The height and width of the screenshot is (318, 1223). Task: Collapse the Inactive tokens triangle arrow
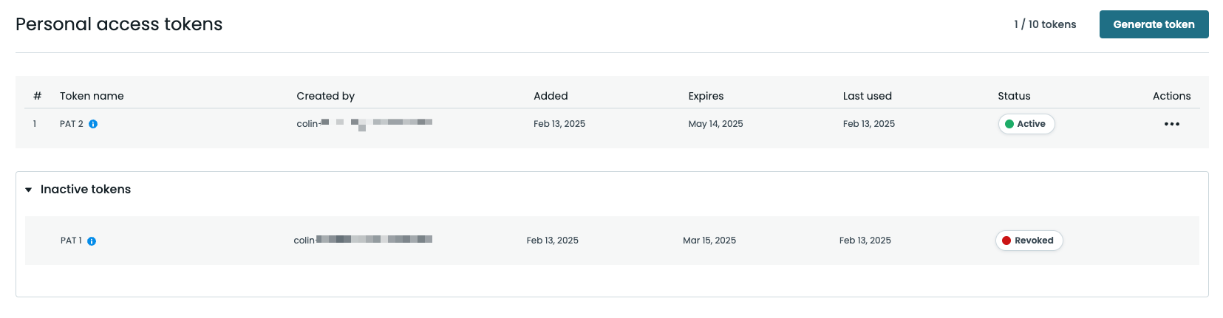(x=29, y=190)
